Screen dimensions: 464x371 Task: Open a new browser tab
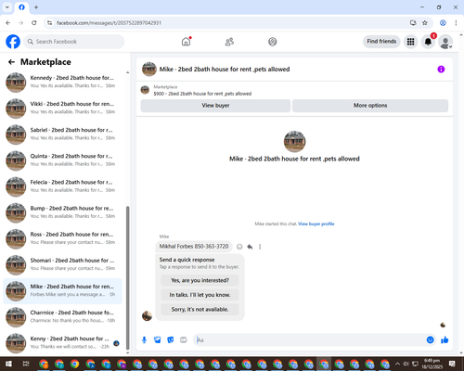[36, 7]
